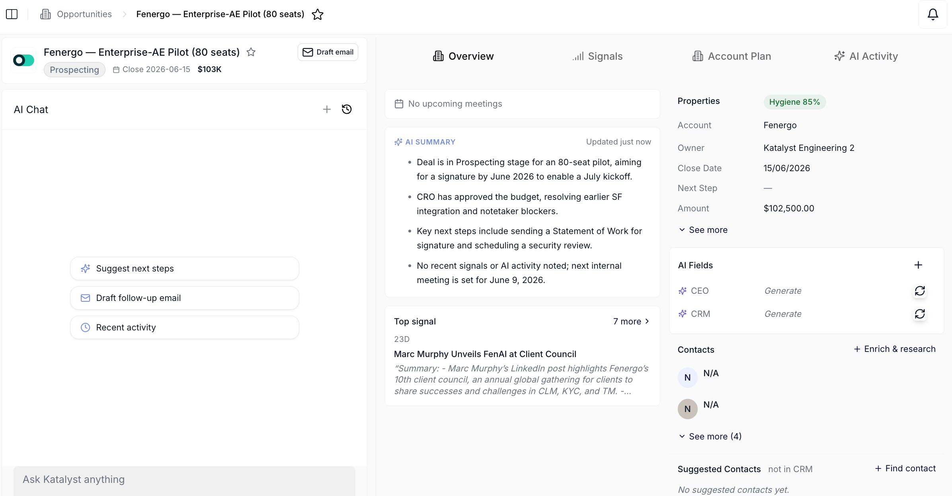Viewport: 952px width, 496px height.
Task: Regenerate the CRM AI field
Action: [x=920, y=314]
